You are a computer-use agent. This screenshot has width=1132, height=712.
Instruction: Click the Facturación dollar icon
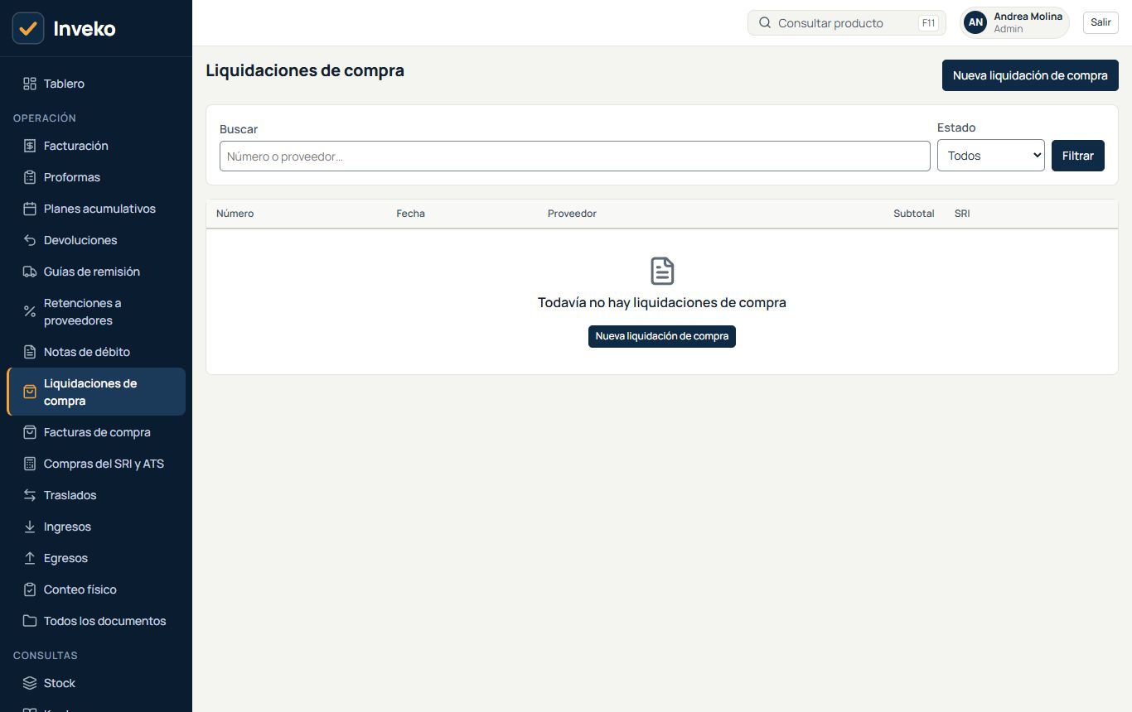pyautogui.click(x=30, y=146)
